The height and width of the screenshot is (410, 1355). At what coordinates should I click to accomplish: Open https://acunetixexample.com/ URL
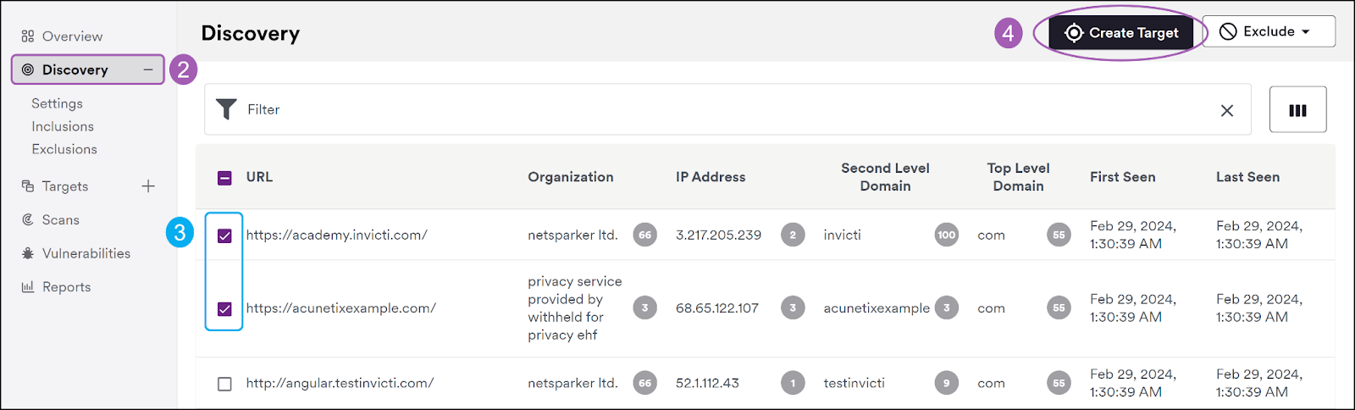click(341, 308)
